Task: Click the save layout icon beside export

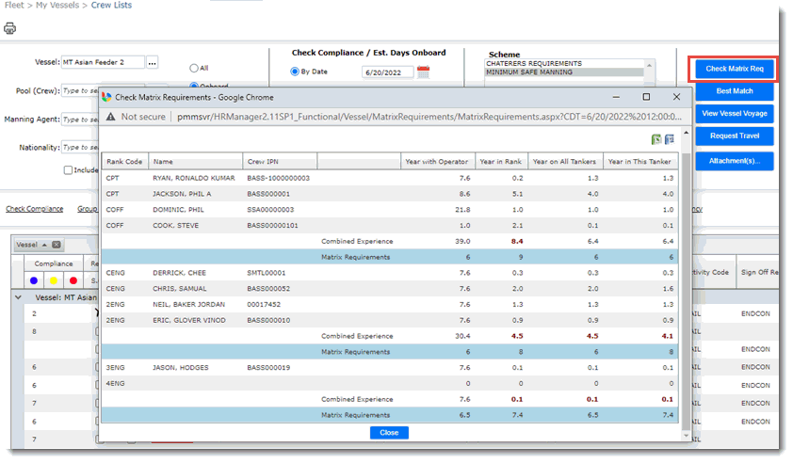Action: pyautogui.click(x=670, y=139)
